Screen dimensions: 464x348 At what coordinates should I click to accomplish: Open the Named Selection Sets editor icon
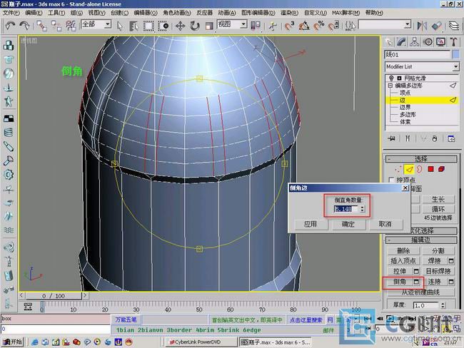350,26
